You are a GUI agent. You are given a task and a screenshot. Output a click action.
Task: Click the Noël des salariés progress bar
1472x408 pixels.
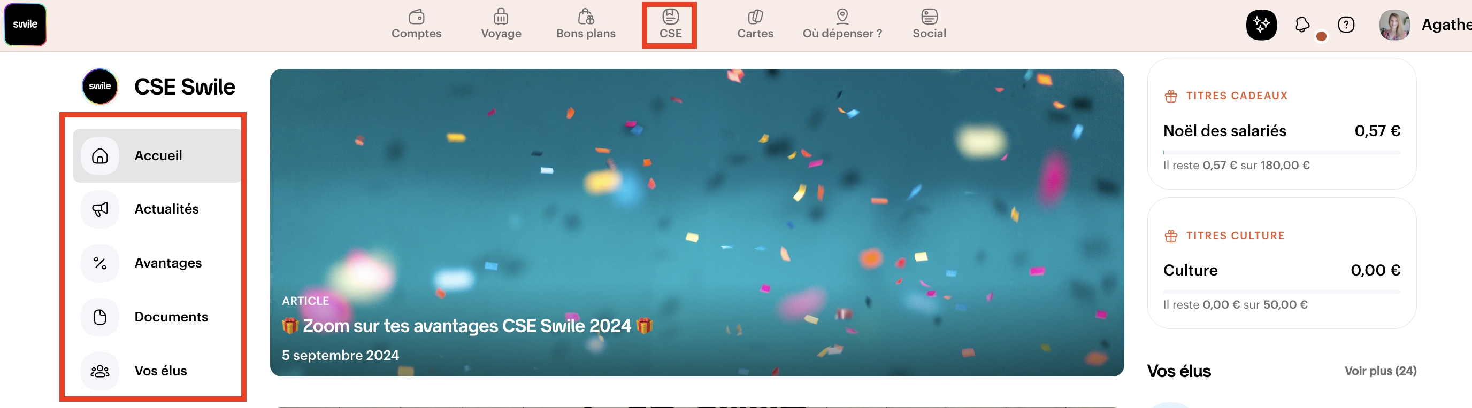1281,152
